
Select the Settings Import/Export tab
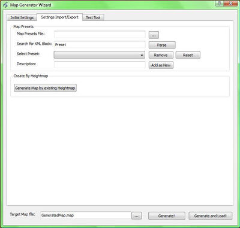[x=59, y=17]
